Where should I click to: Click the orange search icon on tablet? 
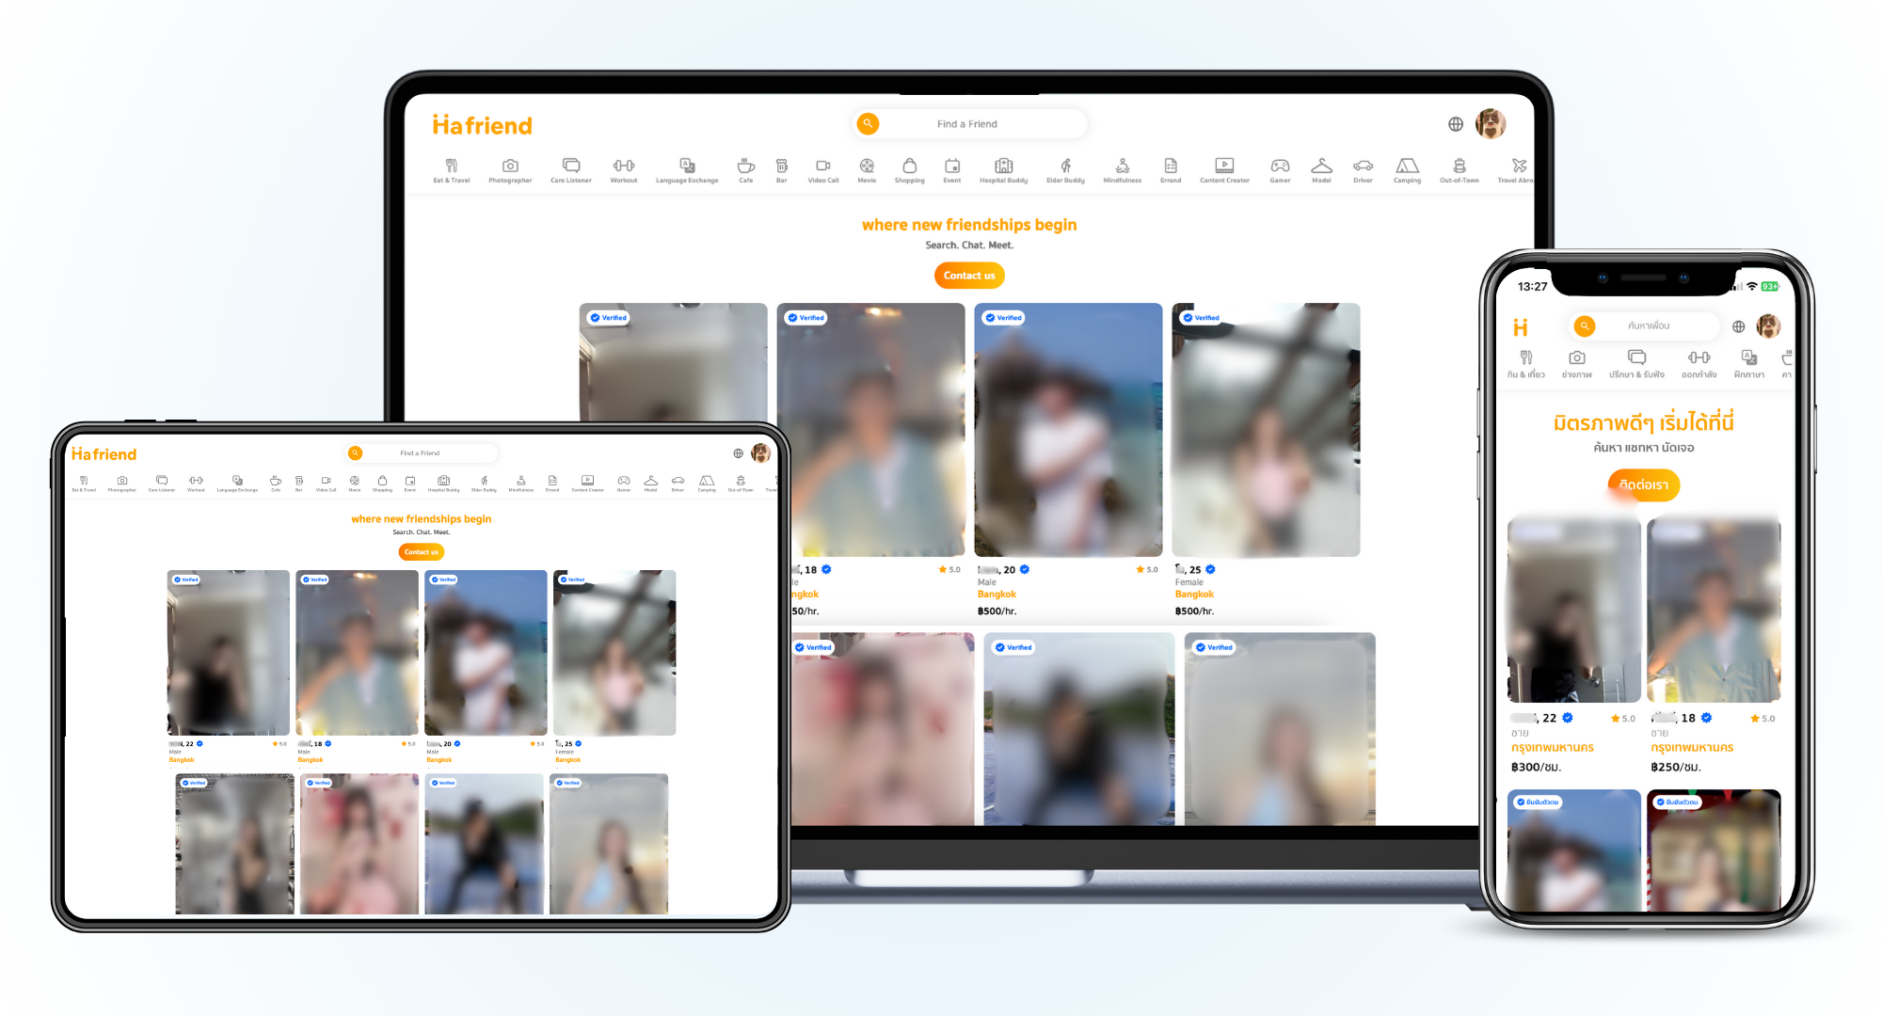click(x=355, y=452)
